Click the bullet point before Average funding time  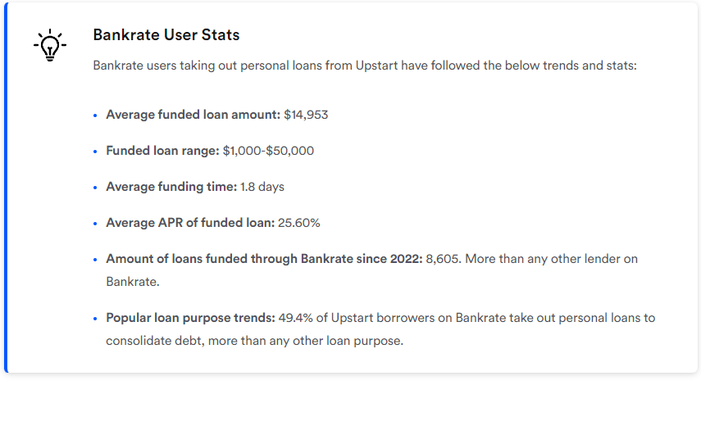(x=96, y=188)
